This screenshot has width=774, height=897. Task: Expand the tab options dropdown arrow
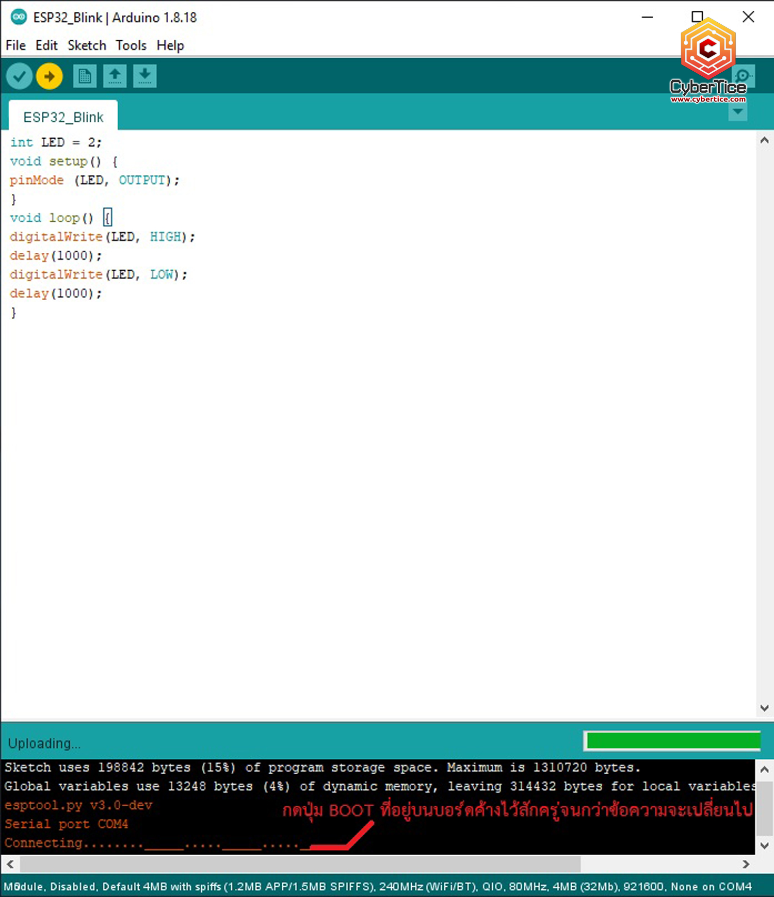737,111
